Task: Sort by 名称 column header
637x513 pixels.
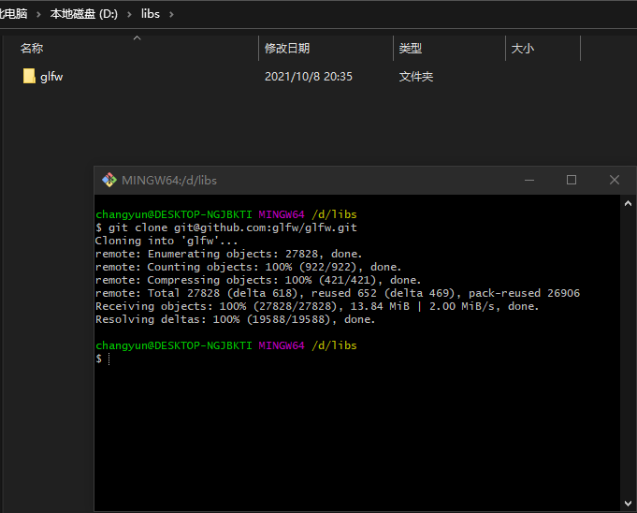Action: tap(32, 49)
